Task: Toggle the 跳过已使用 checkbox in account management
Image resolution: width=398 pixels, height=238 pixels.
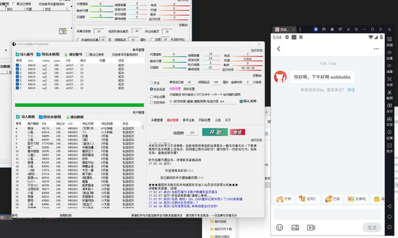Action: pyautogui.click(x=88, y=55)
